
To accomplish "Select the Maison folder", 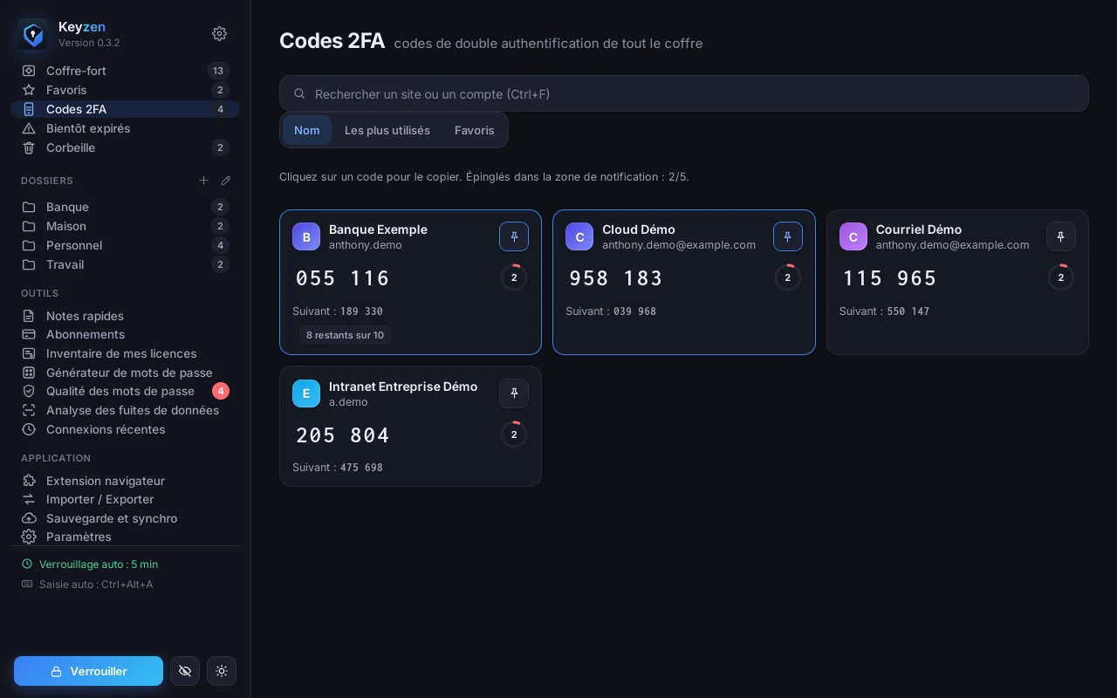I will pos(125,226).
